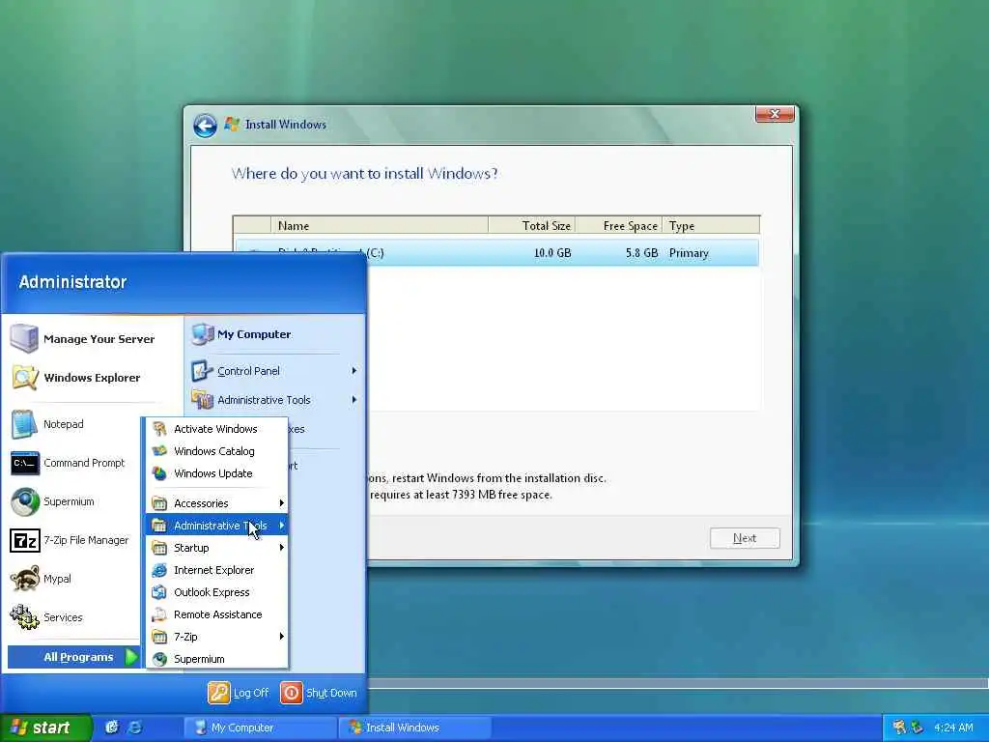Launch Mypal browser

tap(57, 579)
